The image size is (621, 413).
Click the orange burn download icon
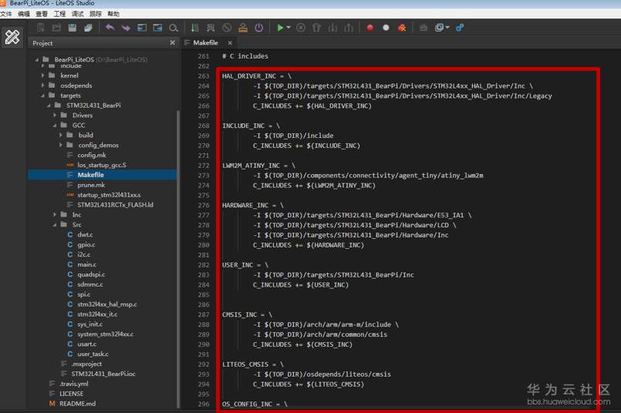[x=243, y=28]
